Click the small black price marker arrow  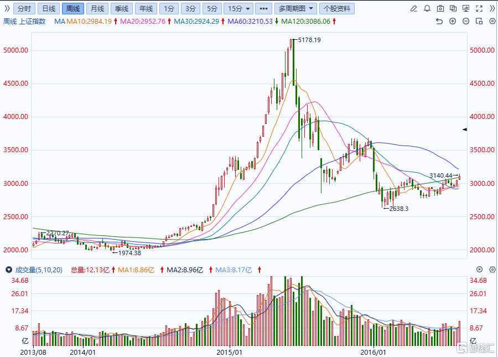click(x=465, y=130)
